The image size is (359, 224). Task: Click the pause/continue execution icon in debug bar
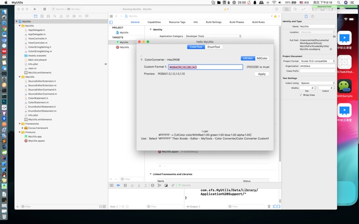[x=125, y=185]
